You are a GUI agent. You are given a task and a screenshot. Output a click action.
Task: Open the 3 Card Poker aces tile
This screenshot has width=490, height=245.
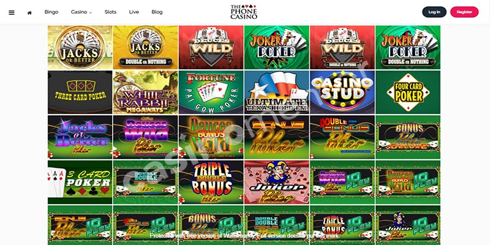80,182
